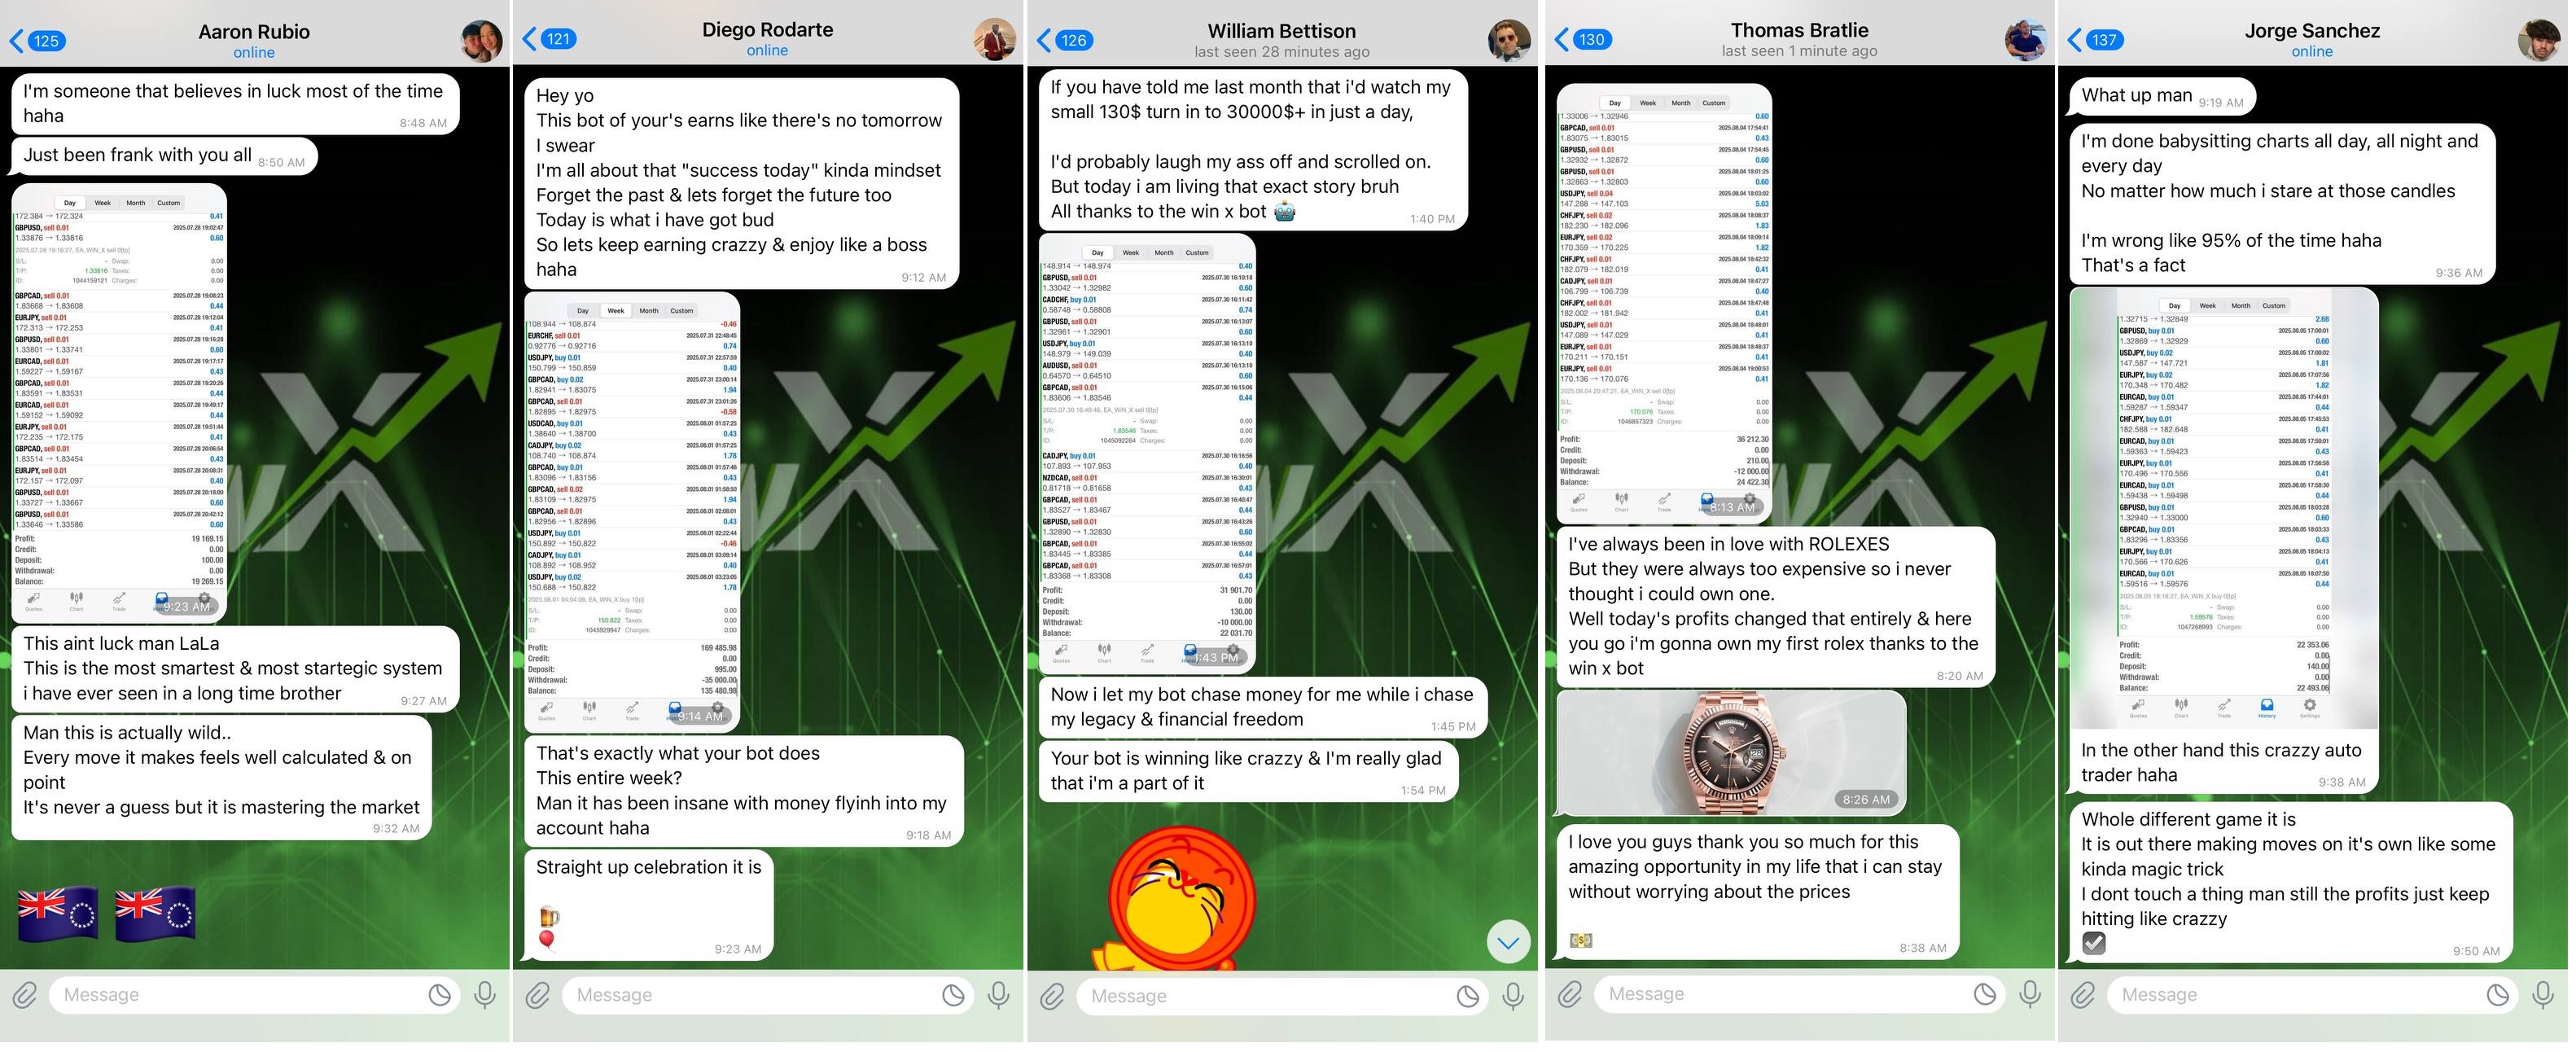Select "Whole different game it is" message
Image resolution: width=2576 pixels, height=1052 pixels.
coord(2291,883)
